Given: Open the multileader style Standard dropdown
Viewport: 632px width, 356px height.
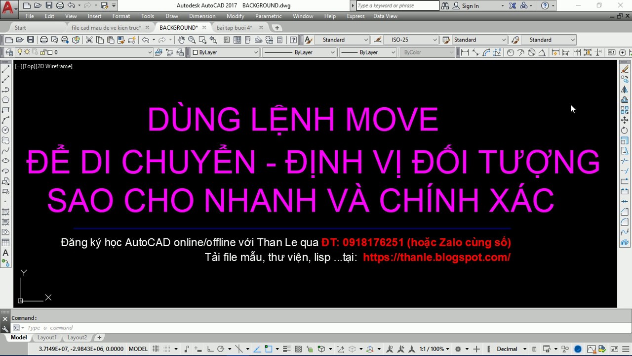Looking at the screenshot, I should [x=572, y=40].
